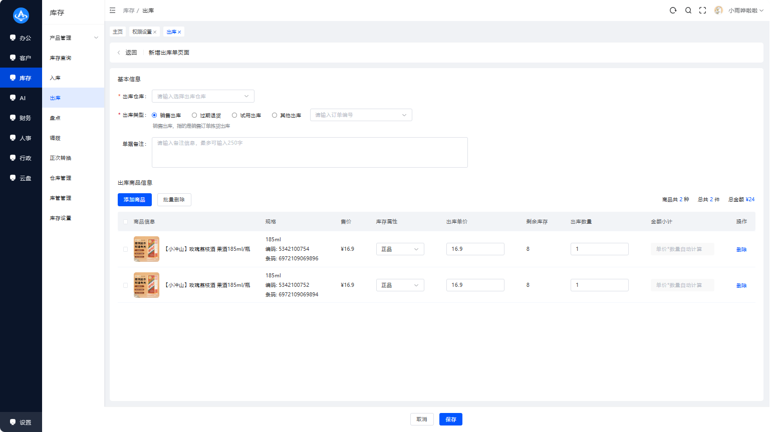
Task: Toggle fullscreen mode icon
Action: 703,11
